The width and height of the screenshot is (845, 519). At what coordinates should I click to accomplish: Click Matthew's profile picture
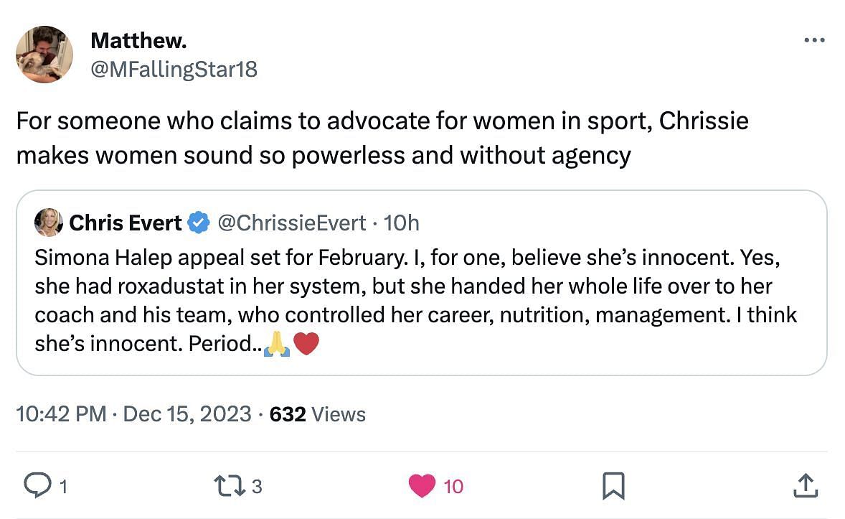coord(44,54)
